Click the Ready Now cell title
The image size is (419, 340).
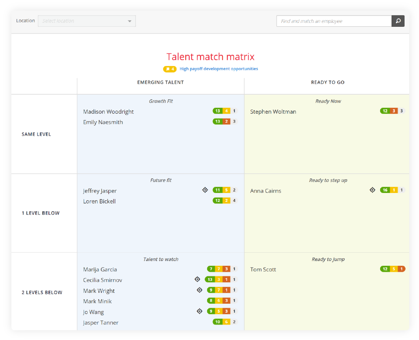[328, 101]
